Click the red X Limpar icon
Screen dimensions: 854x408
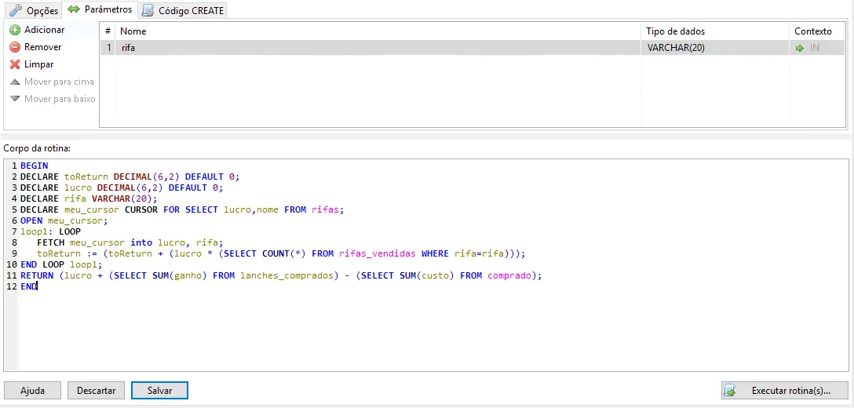(x=15, y=64)
